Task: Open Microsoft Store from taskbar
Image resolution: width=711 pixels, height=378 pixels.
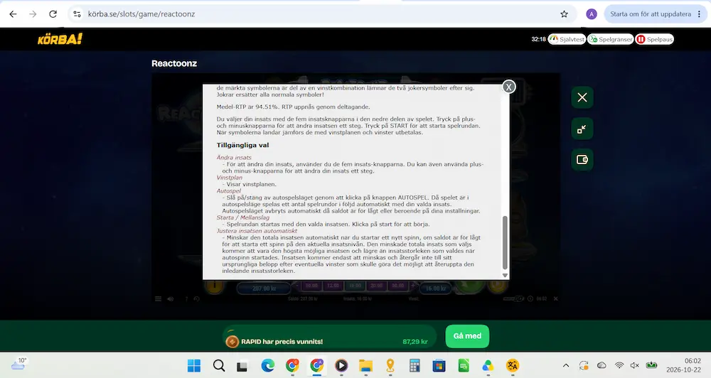Action: coord(439,365)
